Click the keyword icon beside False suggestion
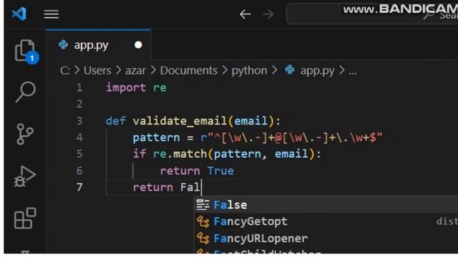458x257 pixels. pyautogui.click(x=203, y=205)
